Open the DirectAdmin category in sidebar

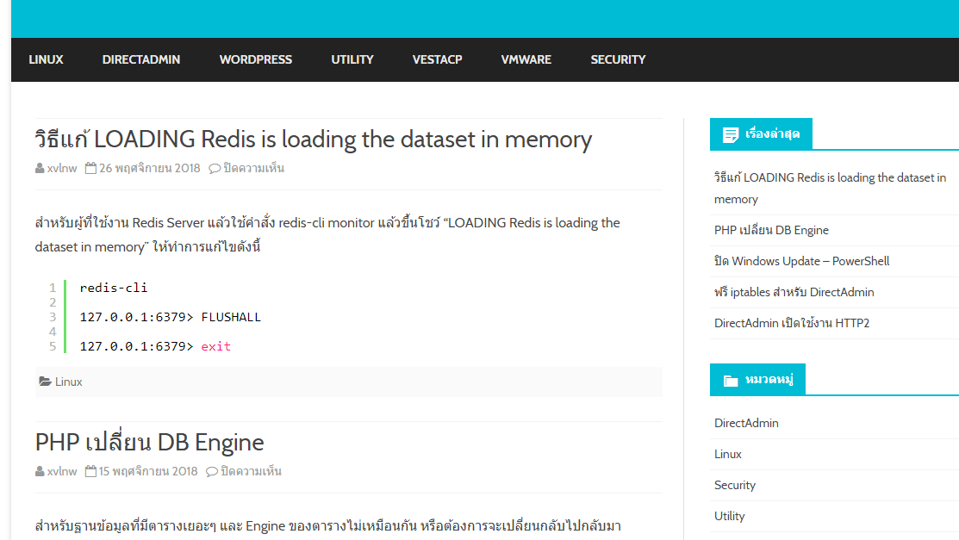tap(746, 423)
